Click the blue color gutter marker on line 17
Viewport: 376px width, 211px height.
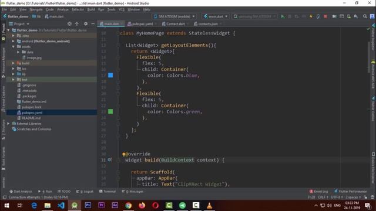110,76
